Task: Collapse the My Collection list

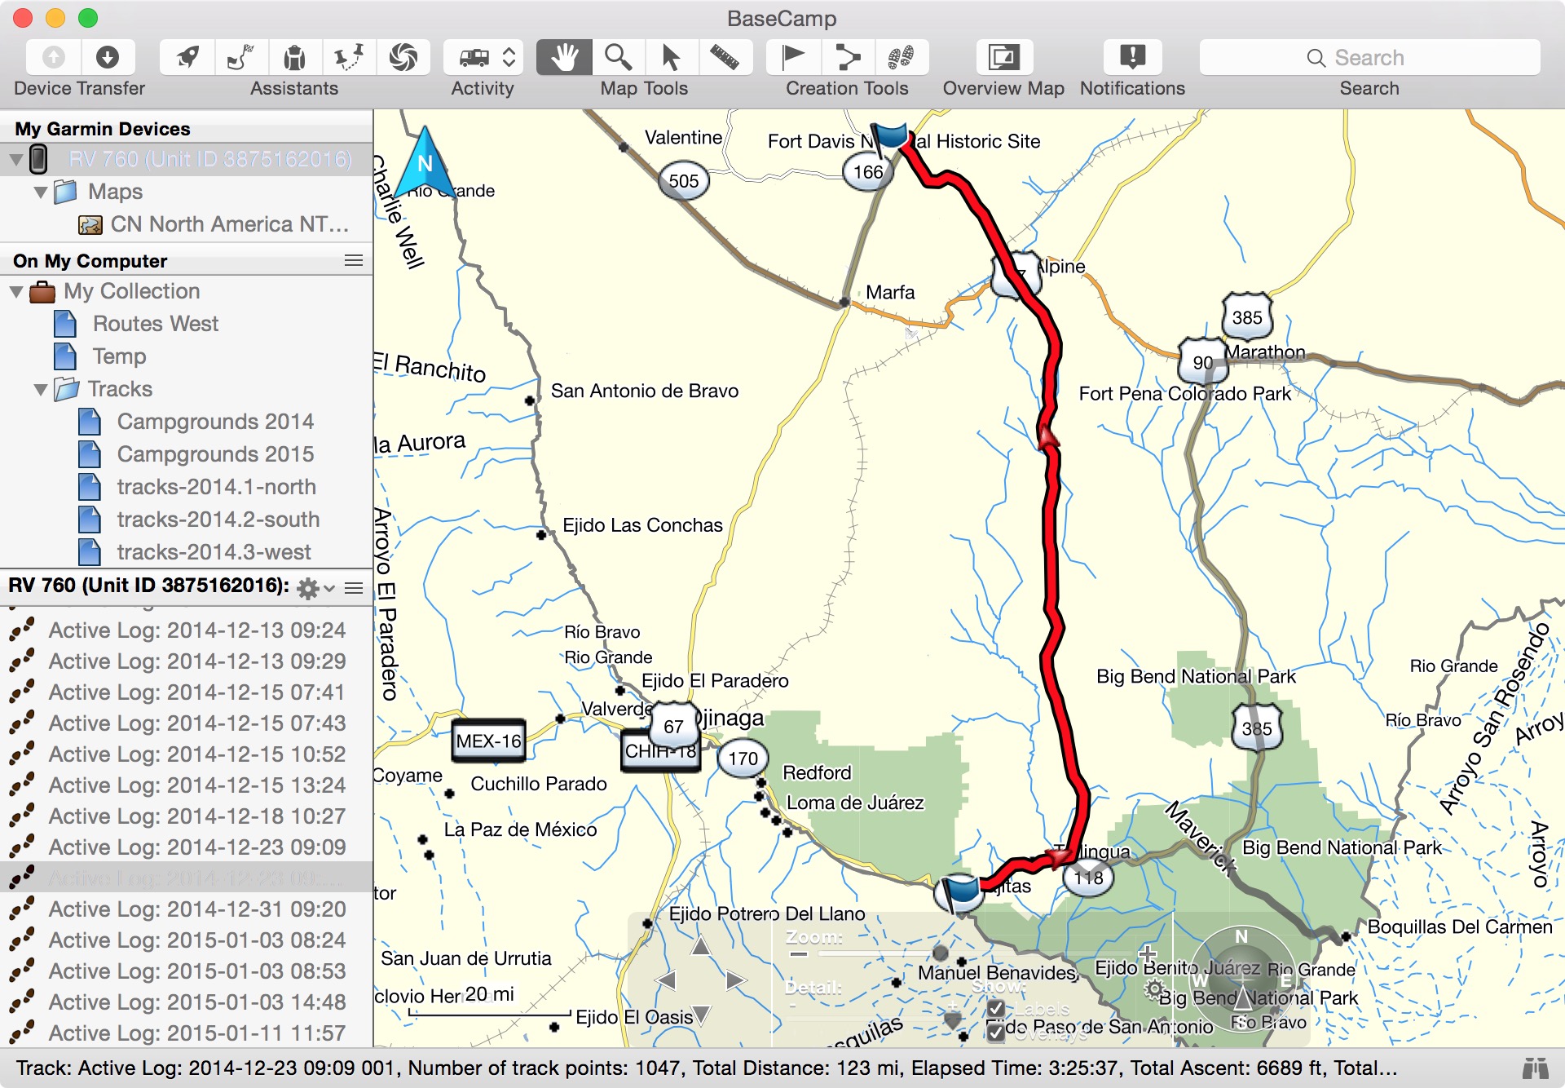Action: click(x=16, y=292)
